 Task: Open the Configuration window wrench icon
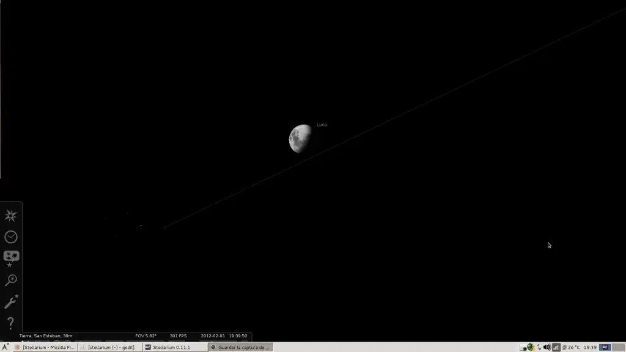point(11,301)
